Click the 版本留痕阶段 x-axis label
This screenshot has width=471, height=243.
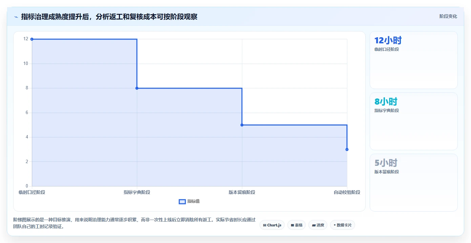click(x=242, y=192)
